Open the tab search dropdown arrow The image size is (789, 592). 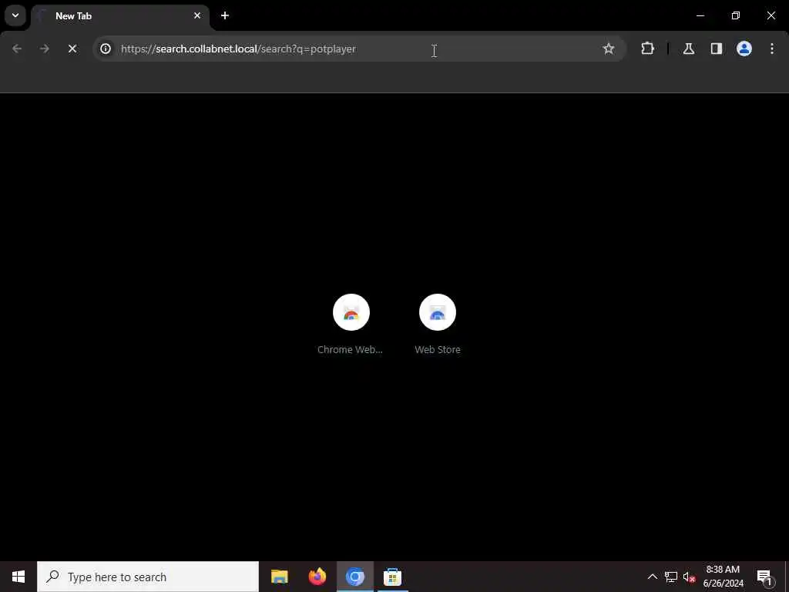(15, 15)
